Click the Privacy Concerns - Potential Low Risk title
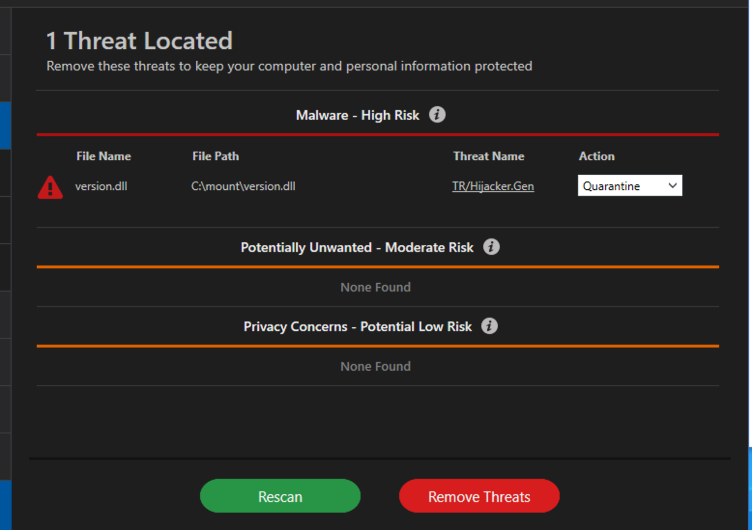The height and width of the screenshot is (530, 752). (x=358, y=327)
